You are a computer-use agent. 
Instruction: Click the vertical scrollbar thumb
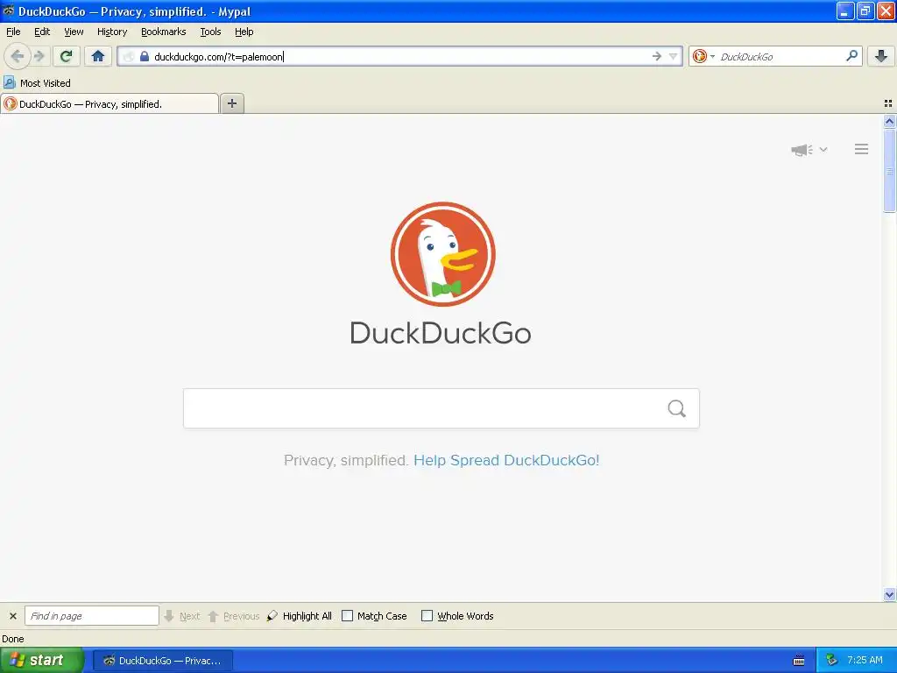(889, 171)
